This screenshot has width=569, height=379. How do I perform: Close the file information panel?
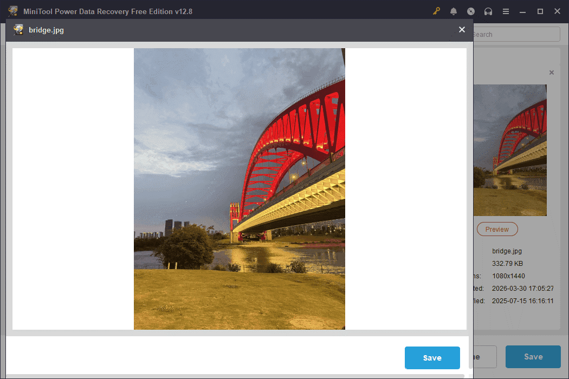(551, 72)
